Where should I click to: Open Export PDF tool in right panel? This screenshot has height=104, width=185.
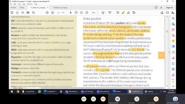tap(173, 24)
